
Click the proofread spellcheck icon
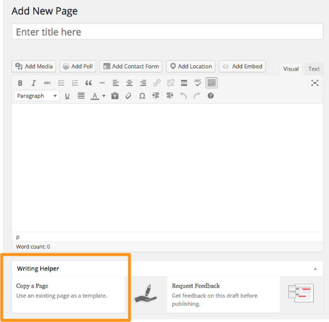click(197, 83)
